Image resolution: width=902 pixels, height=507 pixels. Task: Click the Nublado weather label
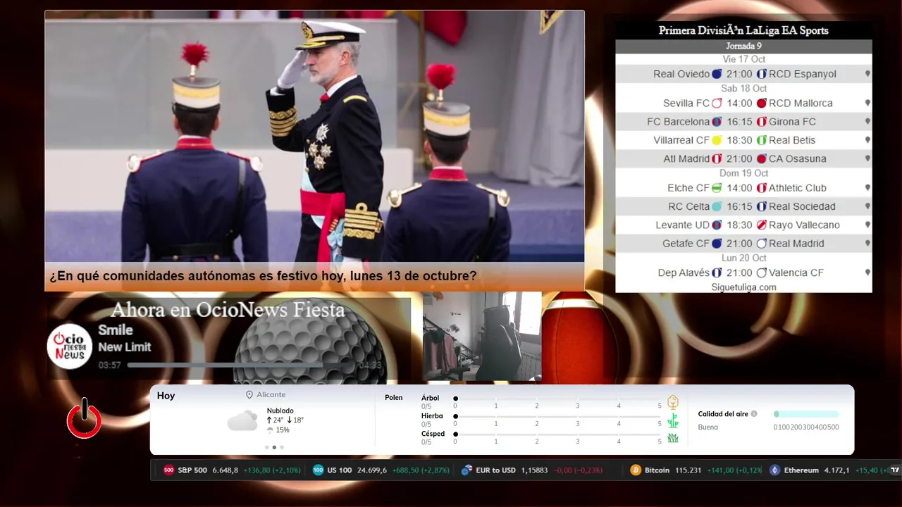click(280, 411)
